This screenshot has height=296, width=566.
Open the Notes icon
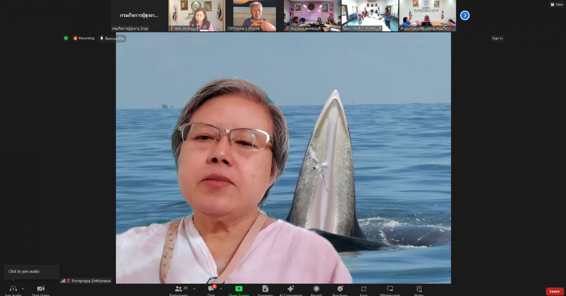419,288
